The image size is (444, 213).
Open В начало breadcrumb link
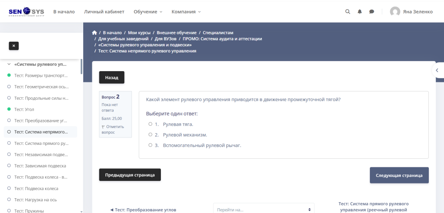112,33
